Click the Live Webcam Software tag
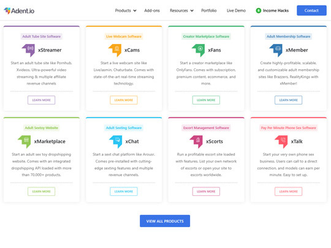 124,37
